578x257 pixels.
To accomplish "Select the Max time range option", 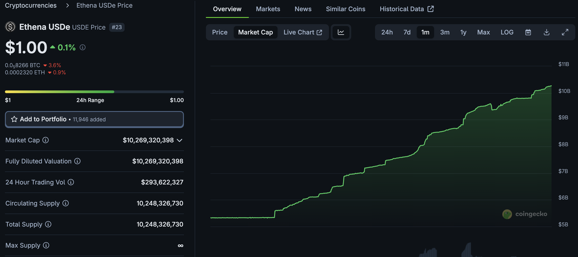I will pyautogui.click(x=483, y=32).
